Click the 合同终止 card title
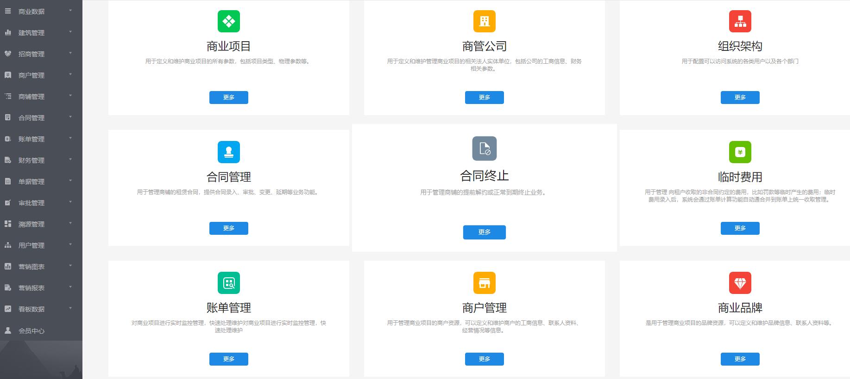Image resolution: width=850 pixels, height=379 pixels. coord(485,176)
